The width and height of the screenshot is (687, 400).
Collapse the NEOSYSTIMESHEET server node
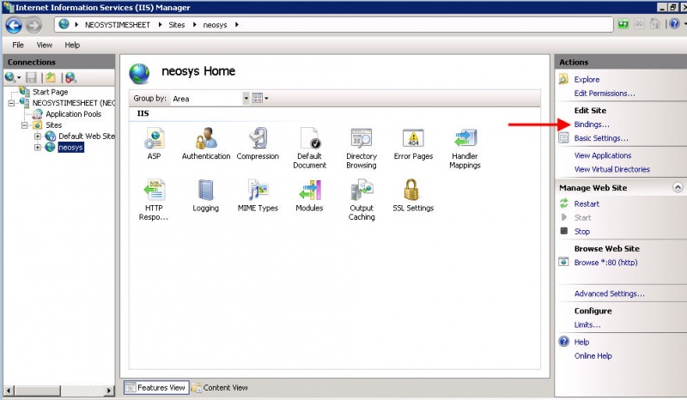pos(12,103)
